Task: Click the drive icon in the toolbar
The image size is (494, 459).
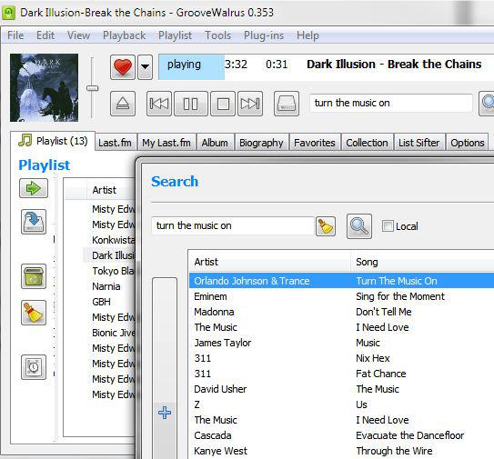Action: (287, 104)
